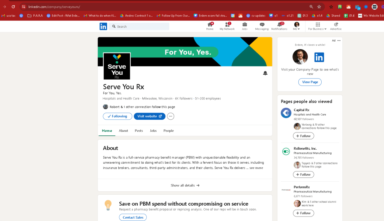Viewport: 384px width, 221px height.
Task: Open the ad options ellipsis
Action: 339,41
